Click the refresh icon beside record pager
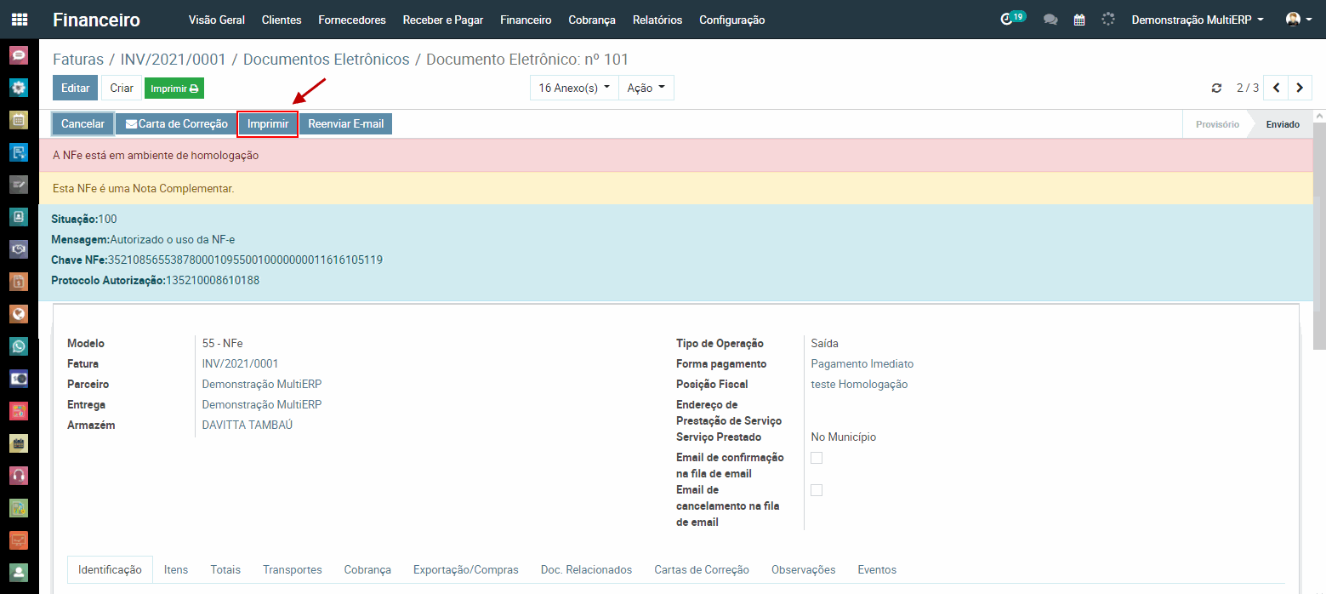This screenshot has width=1326, height=594. point(1216,89)
